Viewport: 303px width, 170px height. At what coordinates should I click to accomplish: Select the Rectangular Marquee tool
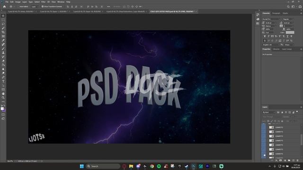point(3,20)
